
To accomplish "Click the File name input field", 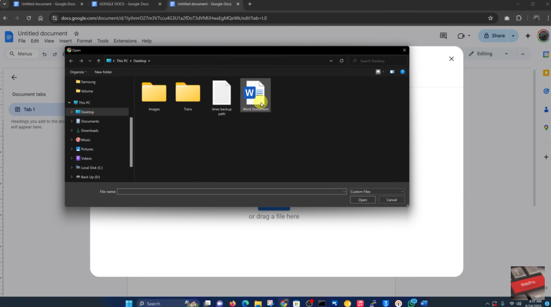I will [x=232, y=192].
